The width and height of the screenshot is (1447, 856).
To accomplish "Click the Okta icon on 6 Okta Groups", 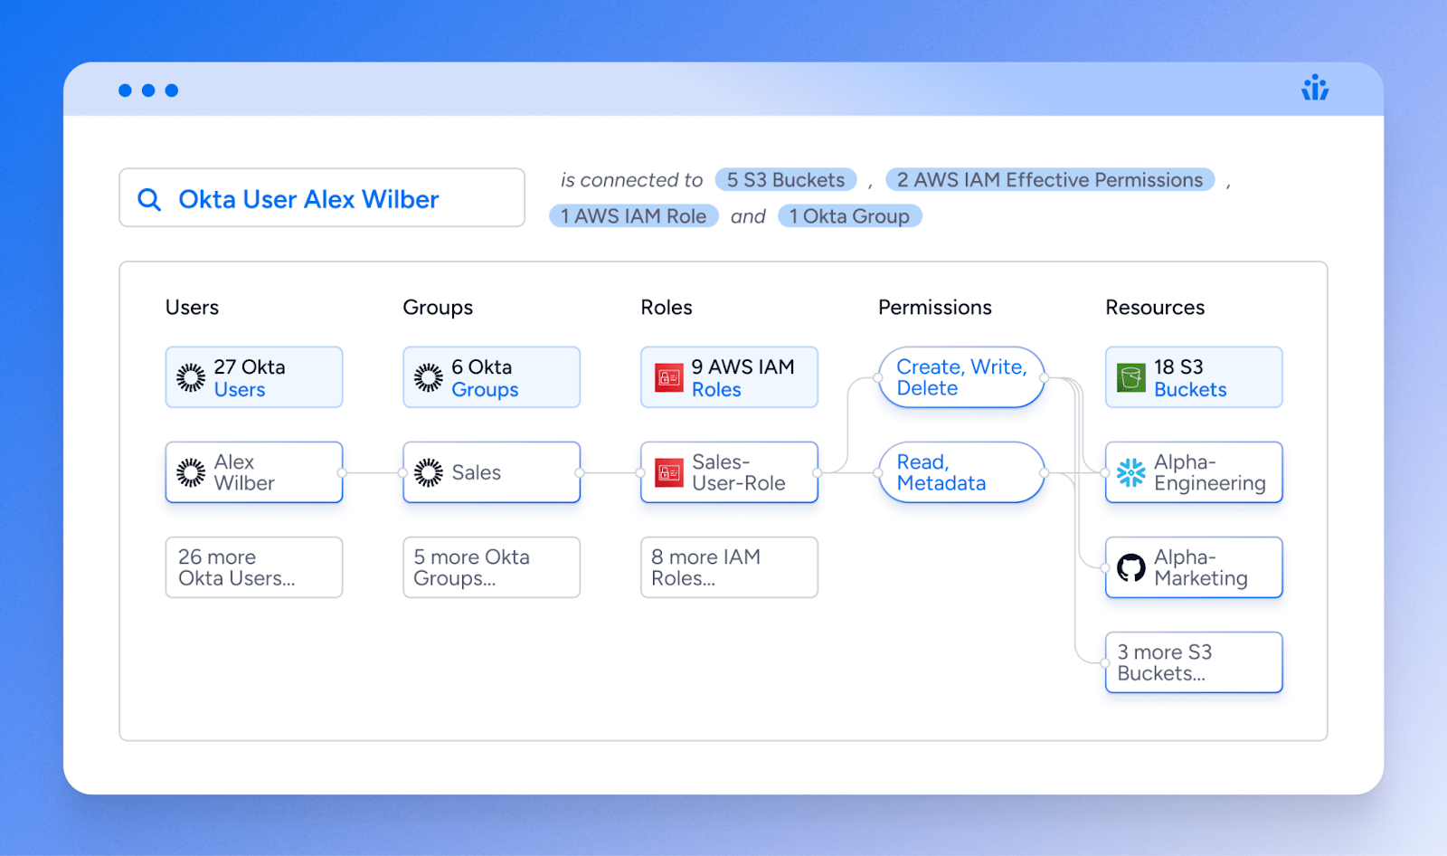I will (429, 377).
